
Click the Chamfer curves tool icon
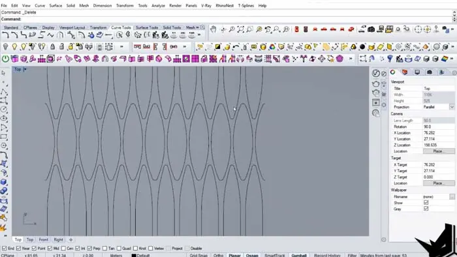click(14, 35)
